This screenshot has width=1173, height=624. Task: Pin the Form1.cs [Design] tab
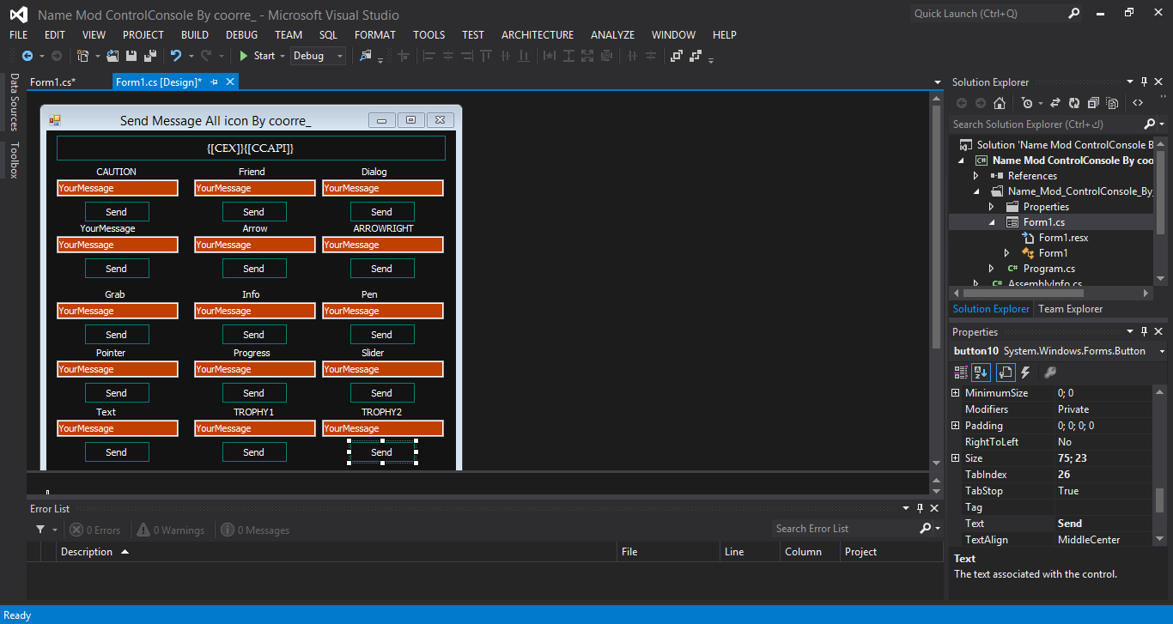coord(215,82)
